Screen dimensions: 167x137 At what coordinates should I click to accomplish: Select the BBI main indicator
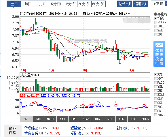[x=155, y=34]
